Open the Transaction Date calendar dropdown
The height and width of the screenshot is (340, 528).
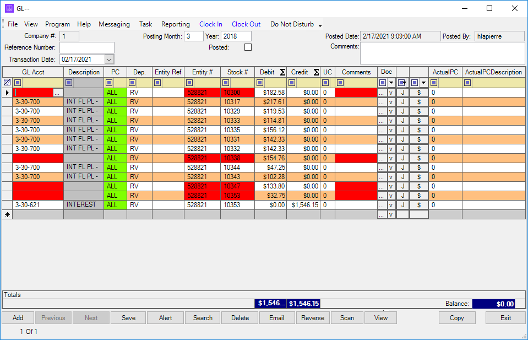[x=110, y=59]
